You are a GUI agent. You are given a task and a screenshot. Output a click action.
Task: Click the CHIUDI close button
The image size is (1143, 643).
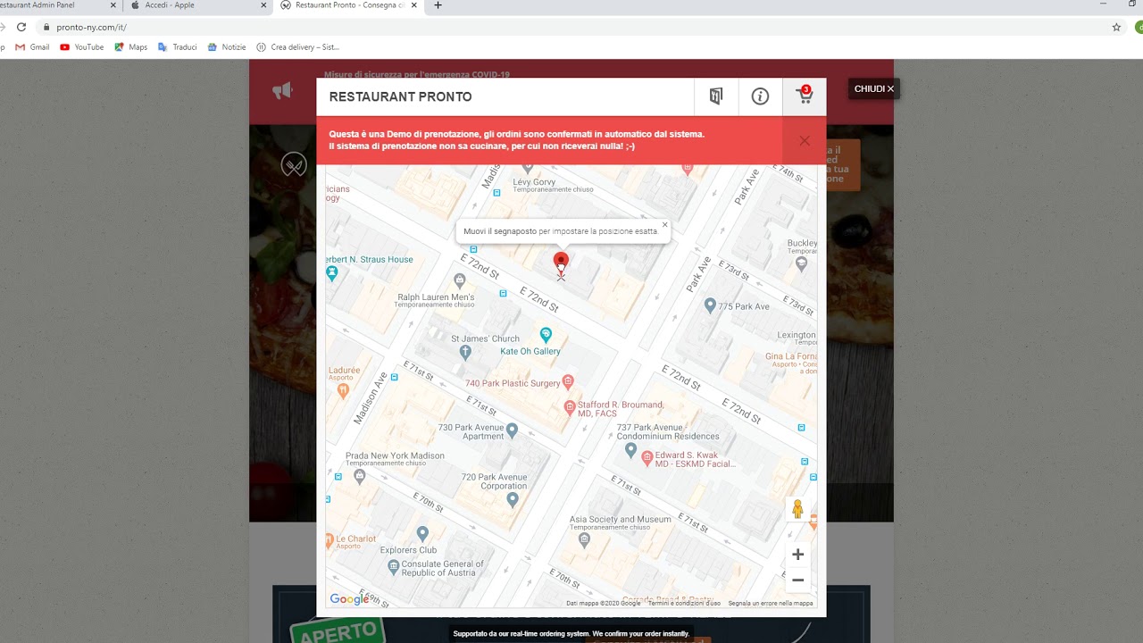(x=873, y=88)
